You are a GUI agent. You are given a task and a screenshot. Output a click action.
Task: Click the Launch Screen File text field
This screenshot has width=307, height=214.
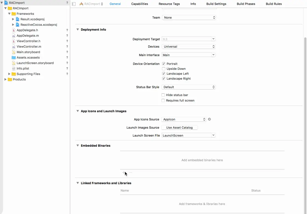[187, 135]
